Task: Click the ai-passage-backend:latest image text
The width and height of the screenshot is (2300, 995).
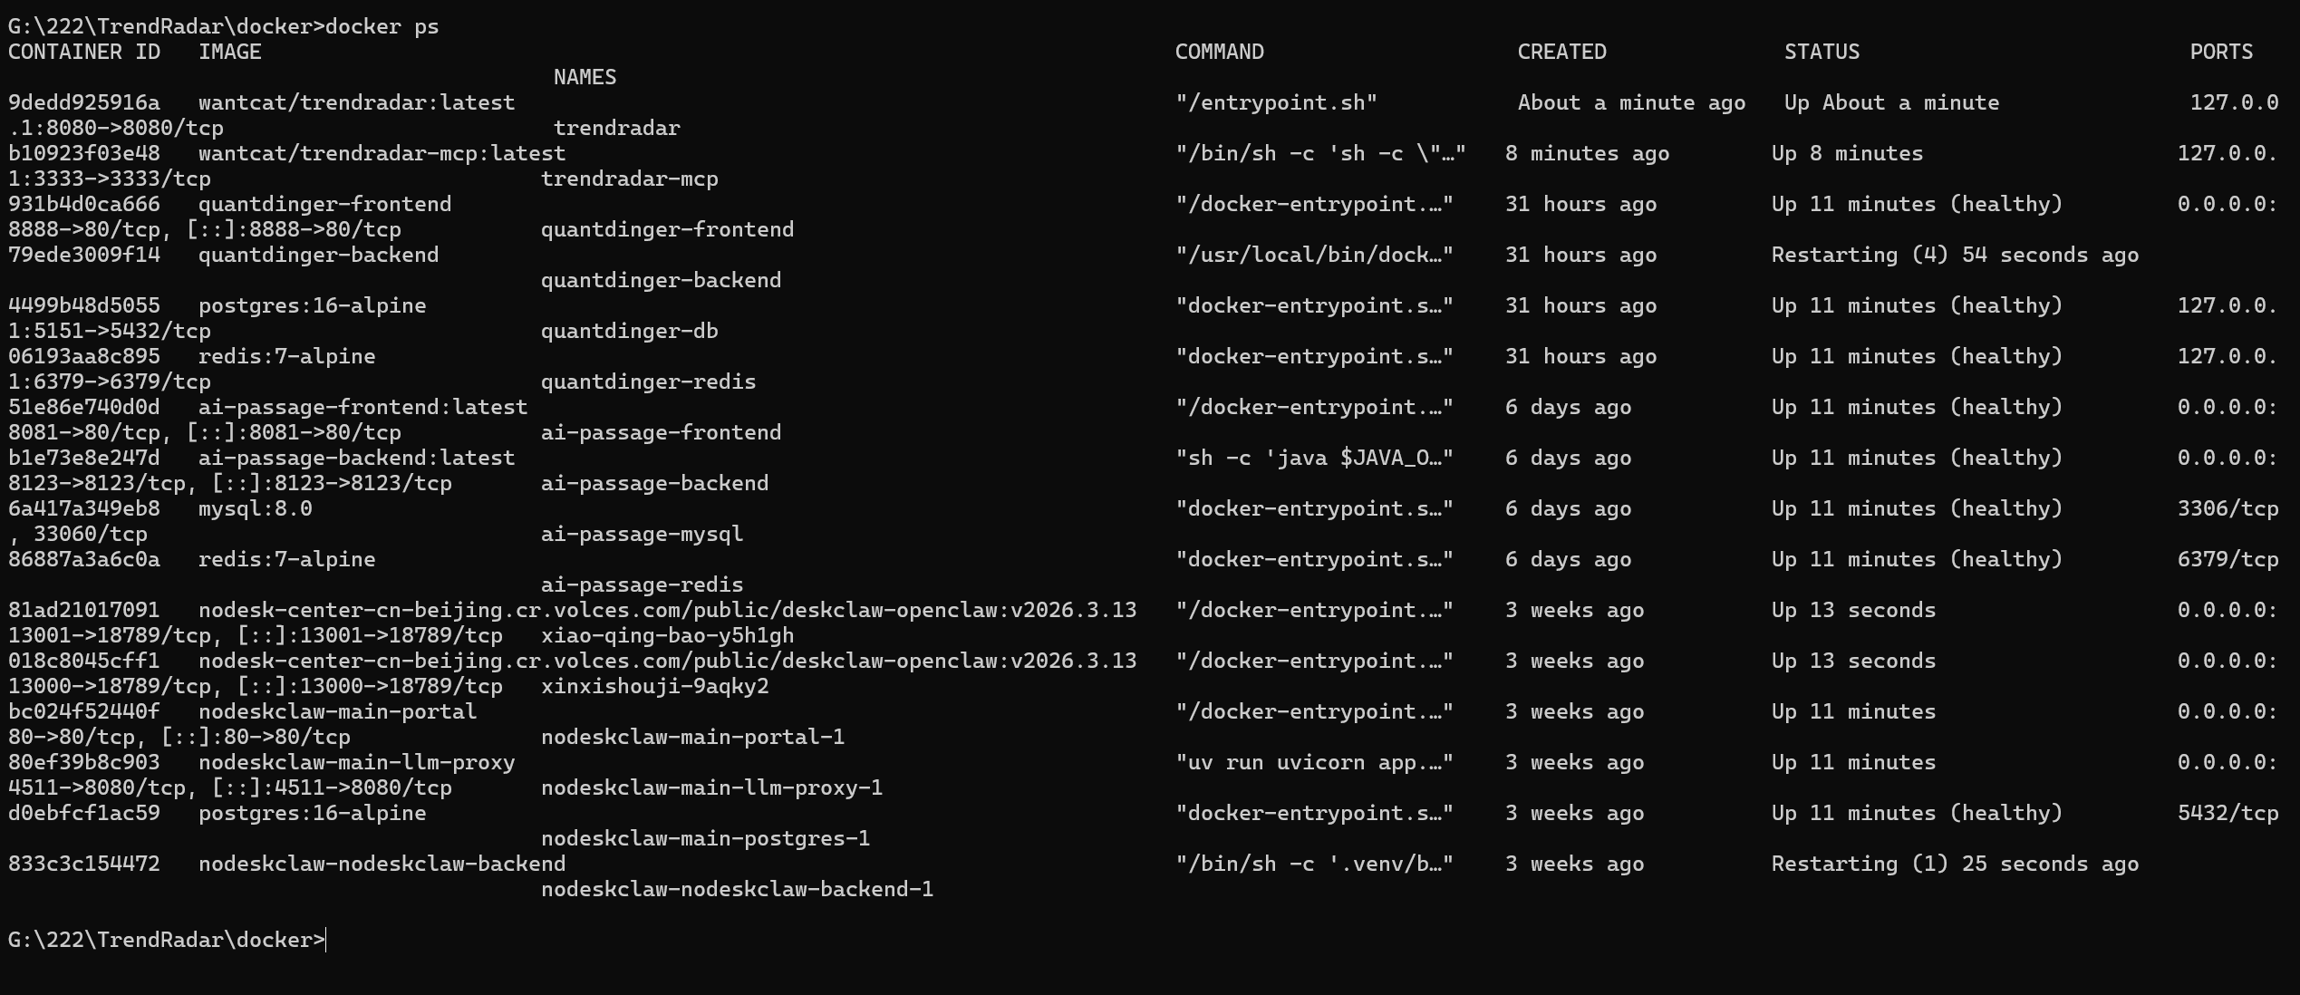Action: tap(356, 458)
